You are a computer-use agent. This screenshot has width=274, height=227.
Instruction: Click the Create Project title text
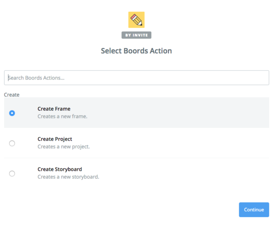point(55,139)
